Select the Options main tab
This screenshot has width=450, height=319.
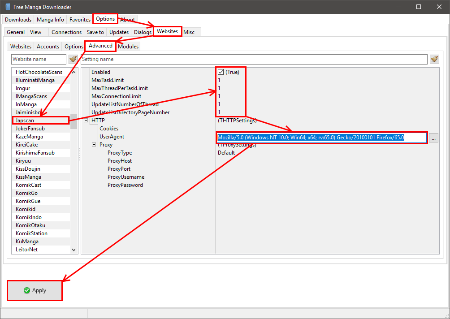click(105, 19)
